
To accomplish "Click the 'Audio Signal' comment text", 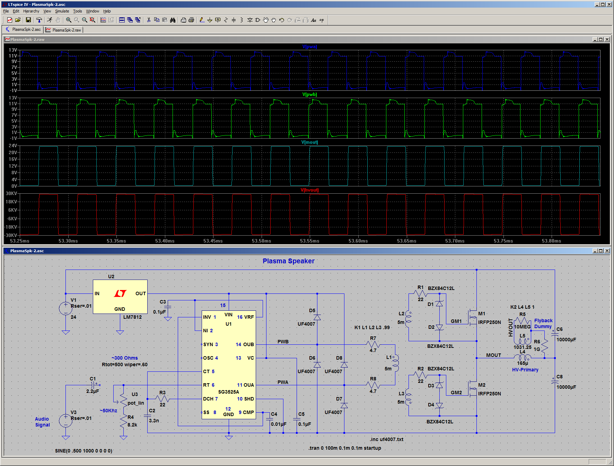I will (42, 422).
